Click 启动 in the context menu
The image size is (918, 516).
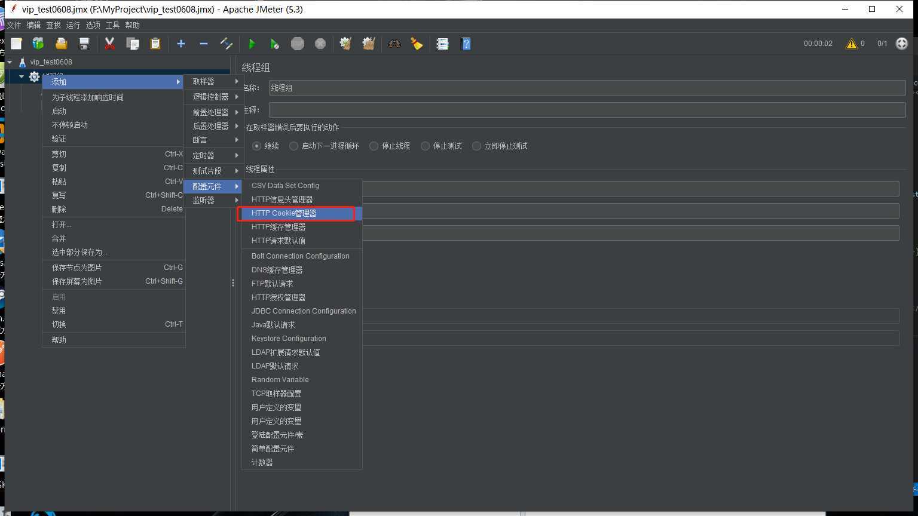click(114, 111)
